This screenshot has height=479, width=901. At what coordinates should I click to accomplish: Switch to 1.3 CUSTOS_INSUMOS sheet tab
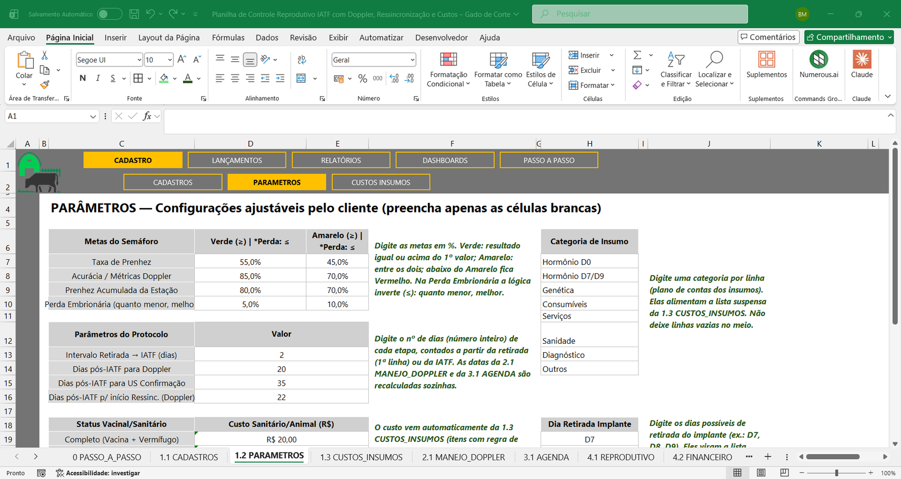(x=362, y=457)
